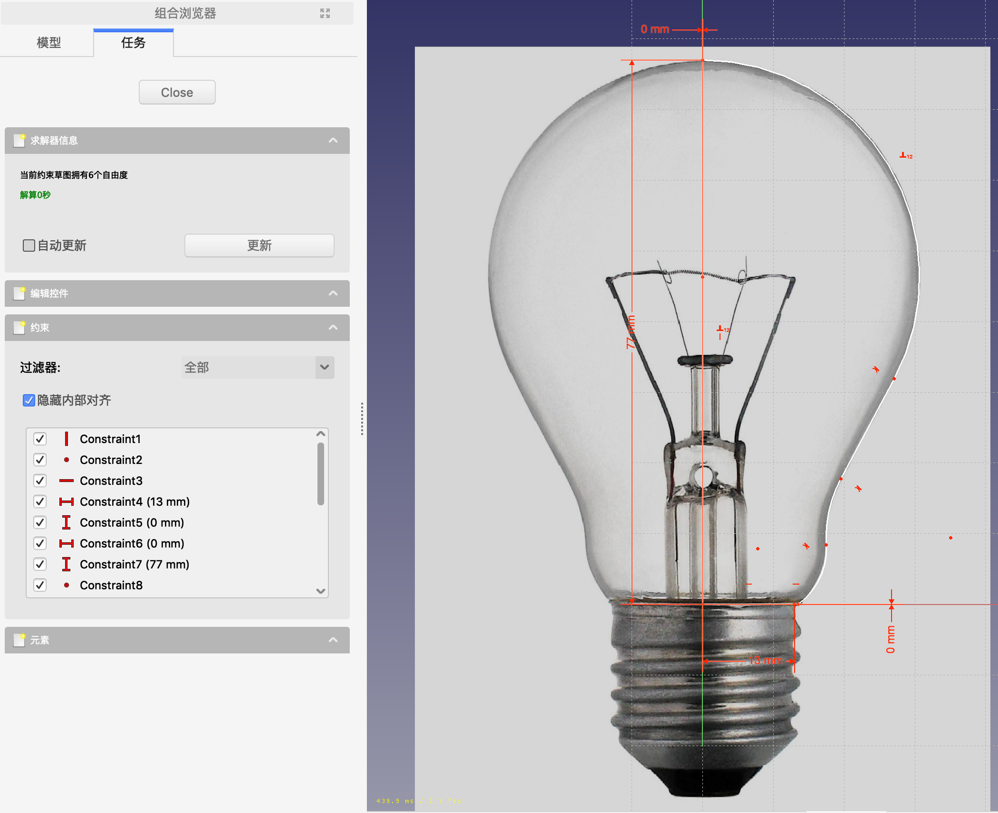998x813 pixels.
Task: Expand the 元素 elements panel
Action: pos(333,640)
